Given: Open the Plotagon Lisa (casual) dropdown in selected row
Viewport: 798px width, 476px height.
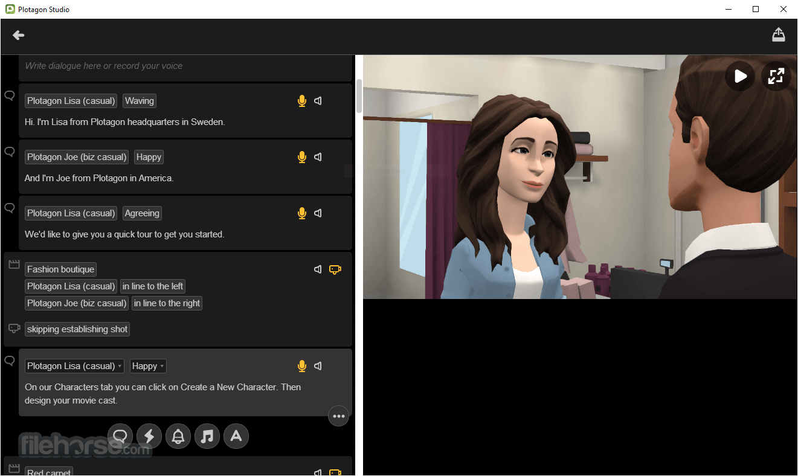Looking at the screenshot, I should coord(74,366).
